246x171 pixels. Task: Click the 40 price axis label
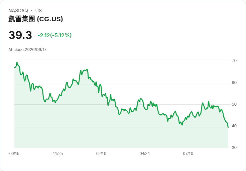[x=234, y=126]
